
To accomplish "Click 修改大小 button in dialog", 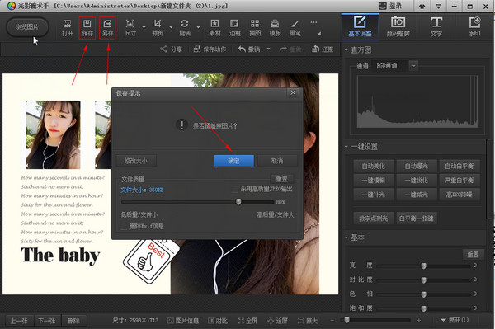I will click(x=136, y=161).
